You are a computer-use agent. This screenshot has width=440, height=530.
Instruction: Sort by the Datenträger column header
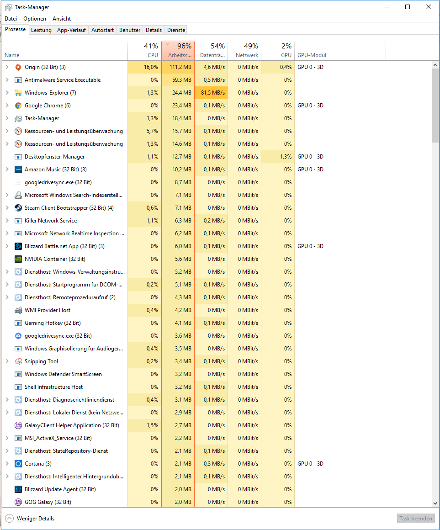(211, 51)
